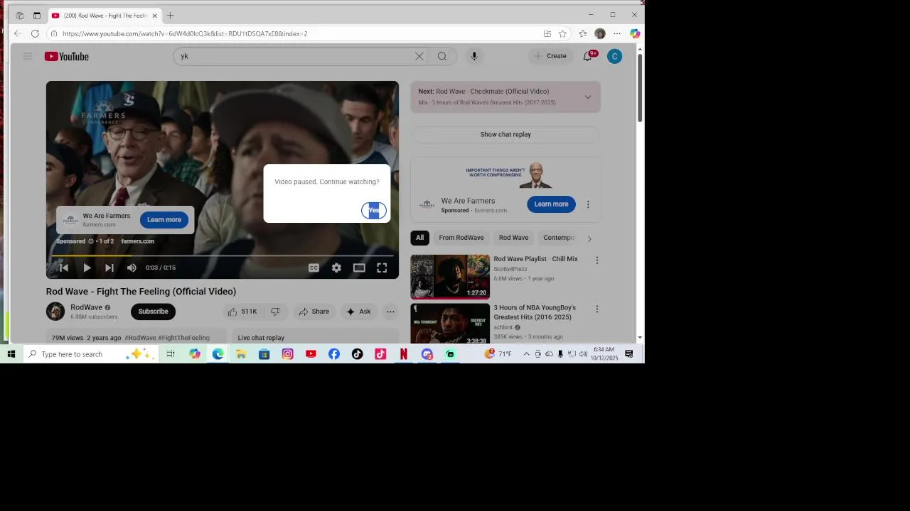
Task: Open Microsoft Store from the taskbar
Action: pos(264,354)
